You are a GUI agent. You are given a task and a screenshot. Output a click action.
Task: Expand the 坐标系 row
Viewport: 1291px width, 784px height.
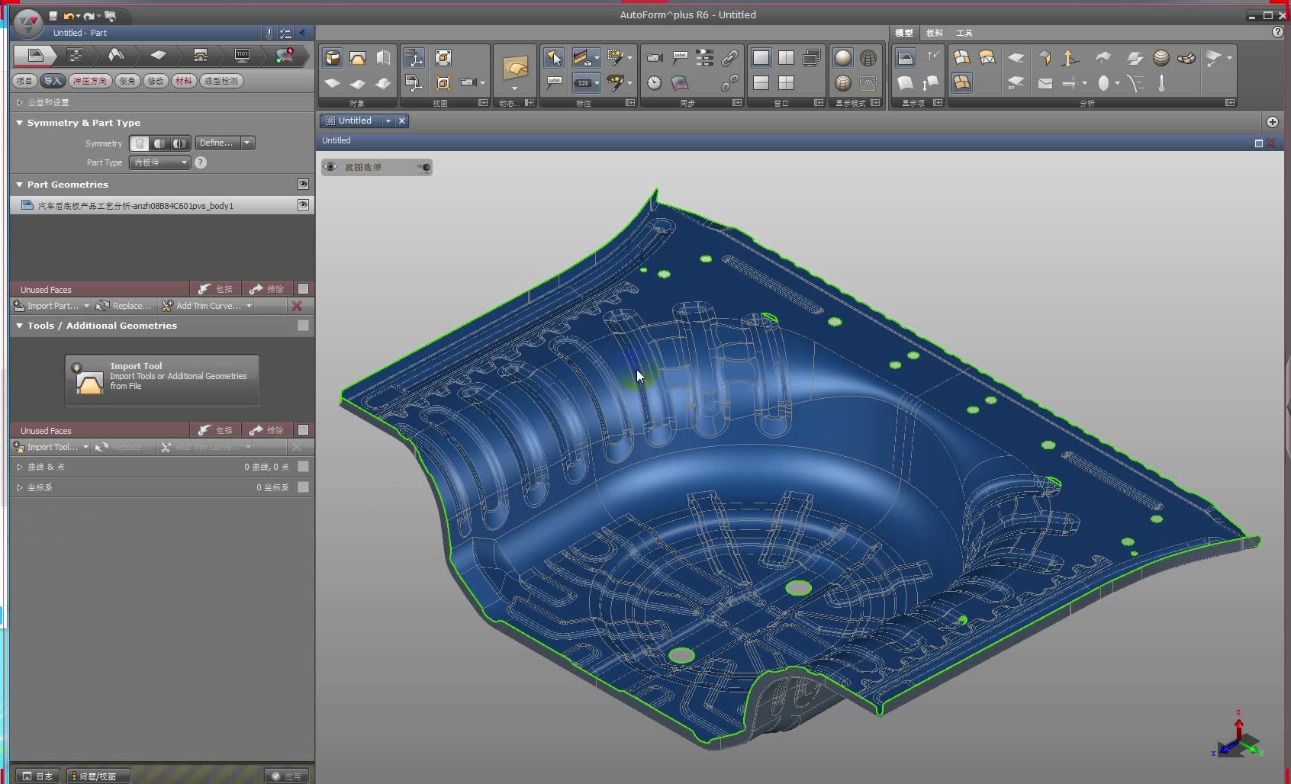pos(20,487)
